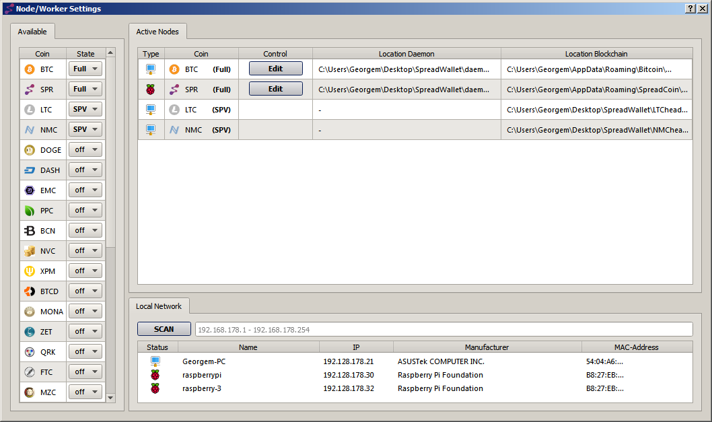Select IP 192.128.178.30 in network list
The image size is (712, 422).
(x=349, y=375)
